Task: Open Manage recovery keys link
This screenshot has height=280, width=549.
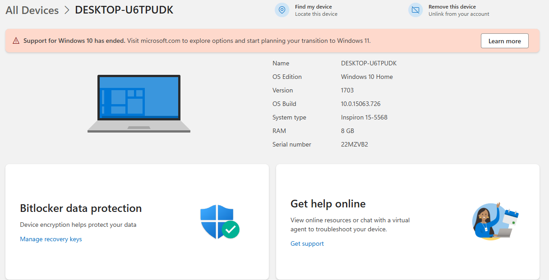Action: 51,239
